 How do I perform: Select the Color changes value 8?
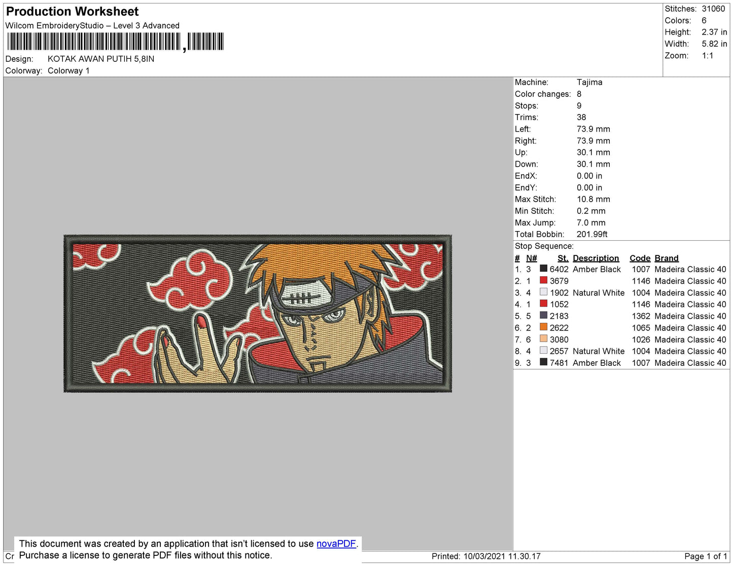click(579, 94)
